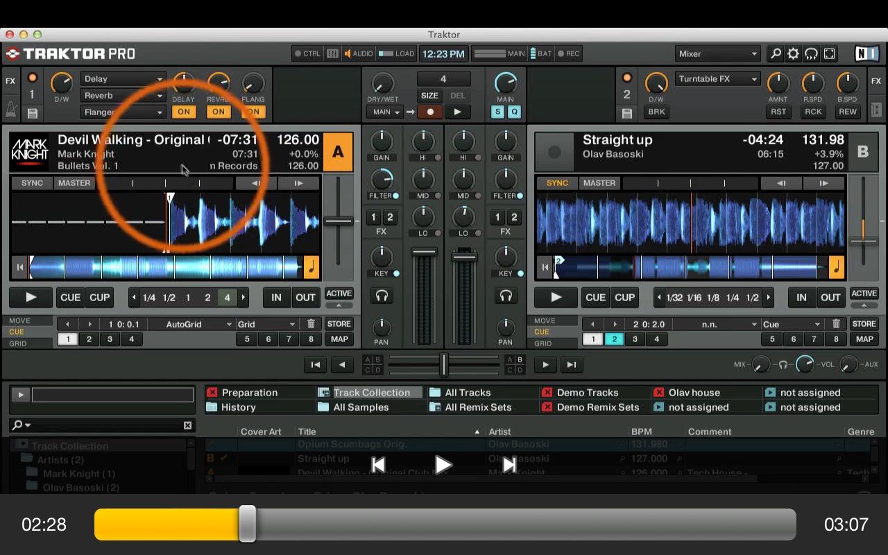Open the Reverb effect selector dropdown
The image size is (888, 555).
123,96
